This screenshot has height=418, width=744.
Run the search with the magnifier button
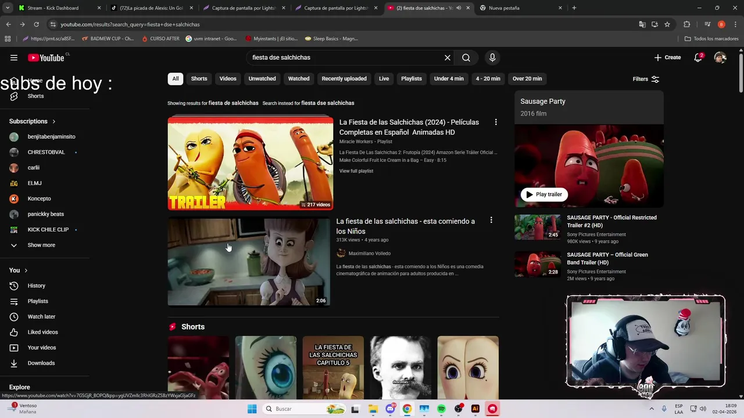click(466, 57)
